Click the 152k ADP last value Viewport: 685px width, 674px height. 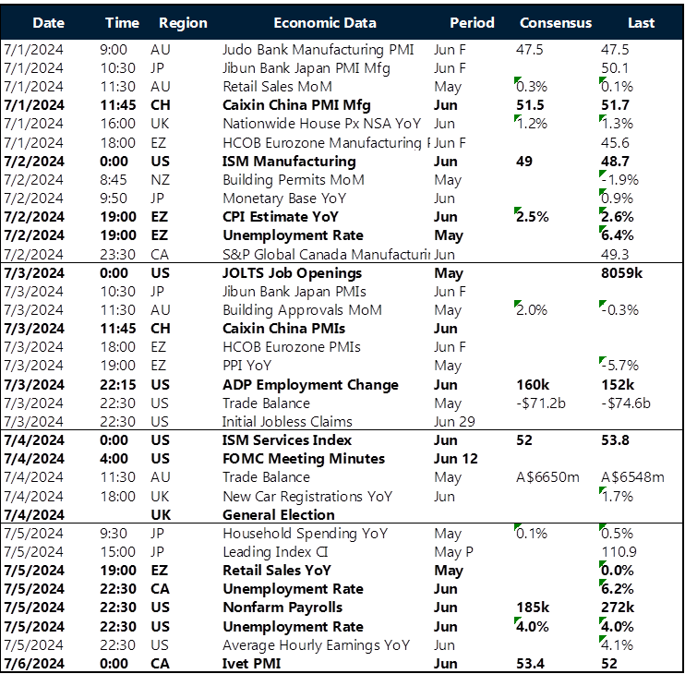(618, 385)
